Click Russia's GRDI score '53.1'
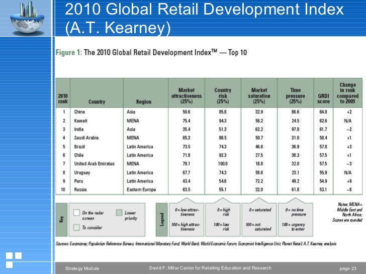Viewport: 366px width, 274px height. click(x=323, y=190)
